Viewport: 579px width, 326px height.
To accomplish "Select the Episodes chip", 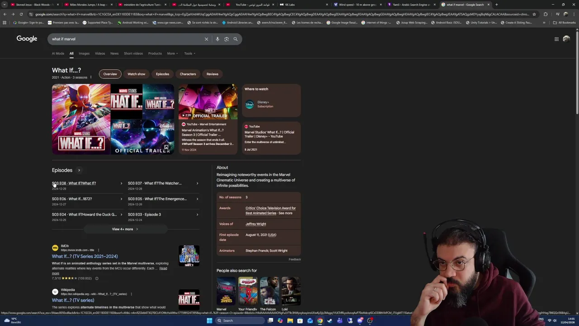I will click(162, 74).
